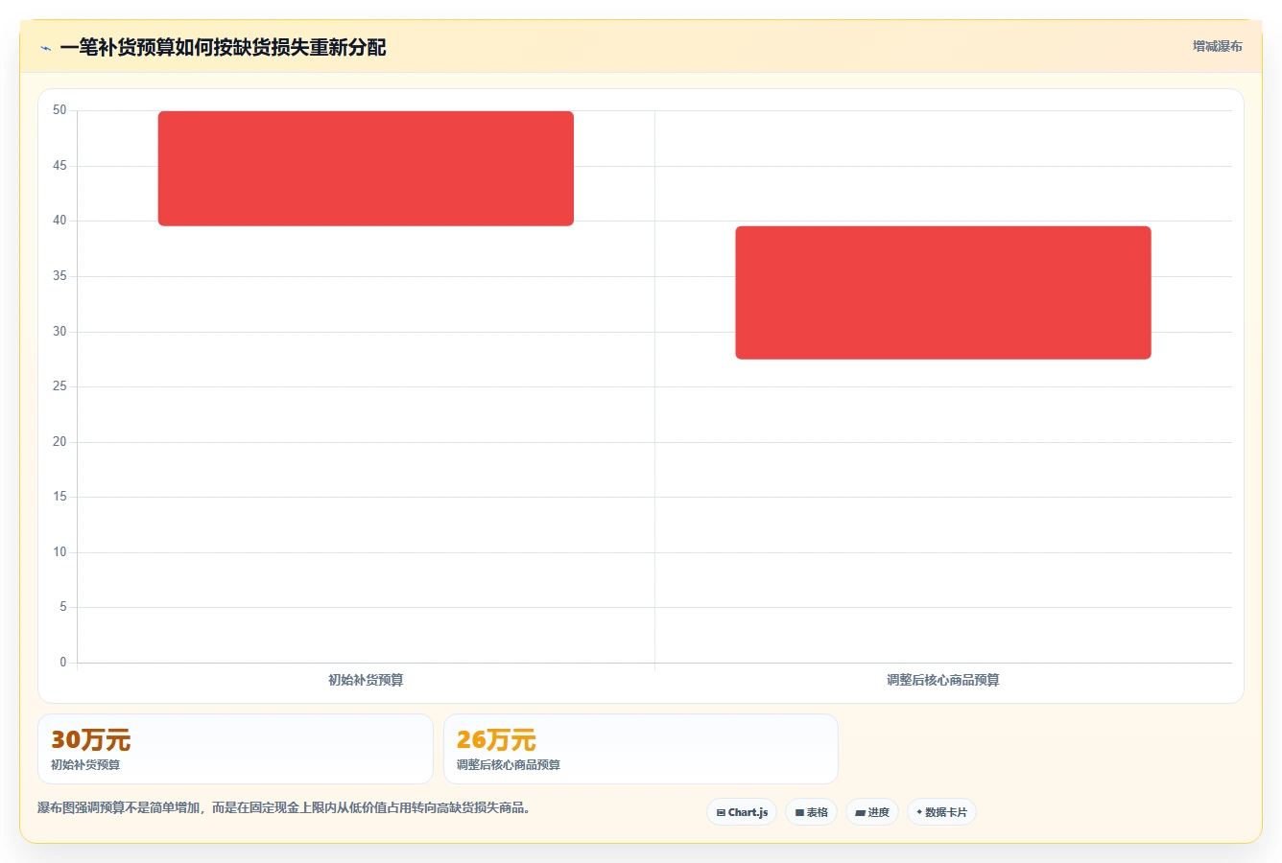Click x-axis label 调整后核心商品预算
Screen dimensions: 1282x863
943,680
